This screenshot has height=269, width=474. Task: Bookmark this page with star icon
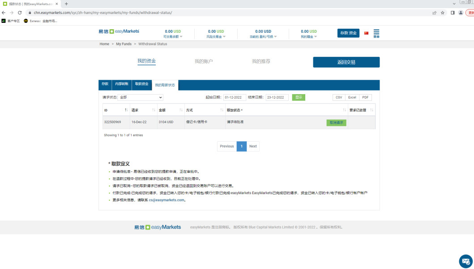pyautogui.click(x=443, y=13)
